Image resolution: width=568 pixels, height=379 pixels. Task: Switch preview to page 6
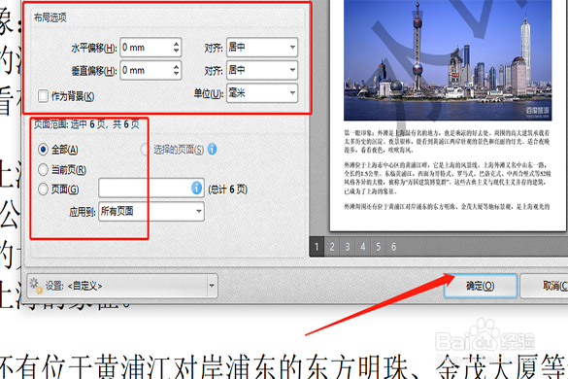pyautogui.click(x=393, y=247)
